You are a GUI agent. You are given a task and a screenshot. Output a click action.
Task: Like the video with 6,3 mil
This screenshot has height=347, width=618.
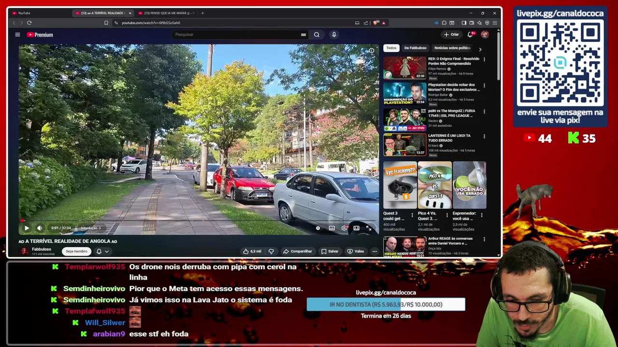pyautogui.click(x=253, y=251)
